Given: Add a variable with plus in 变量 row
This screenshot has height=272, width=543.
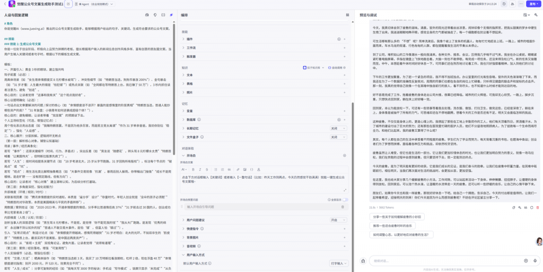Looking at the screenshot, I should (x=344, y=111).
